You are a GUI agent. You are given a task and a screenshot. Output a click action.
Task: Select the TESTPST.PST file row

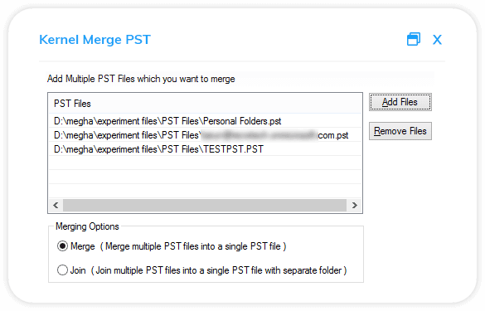pyautogui.click(x=205, y=149)
